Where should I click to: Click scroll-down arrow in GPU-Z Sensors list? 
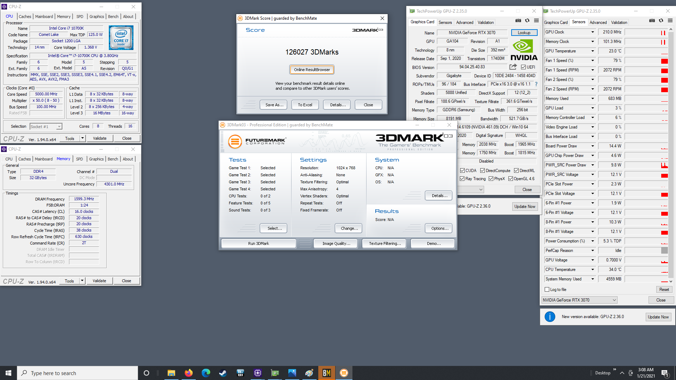(x=671, y=281)
